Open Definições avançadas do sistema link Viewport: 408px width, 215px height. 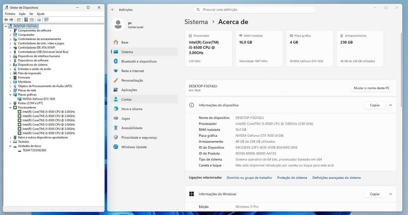337,178
